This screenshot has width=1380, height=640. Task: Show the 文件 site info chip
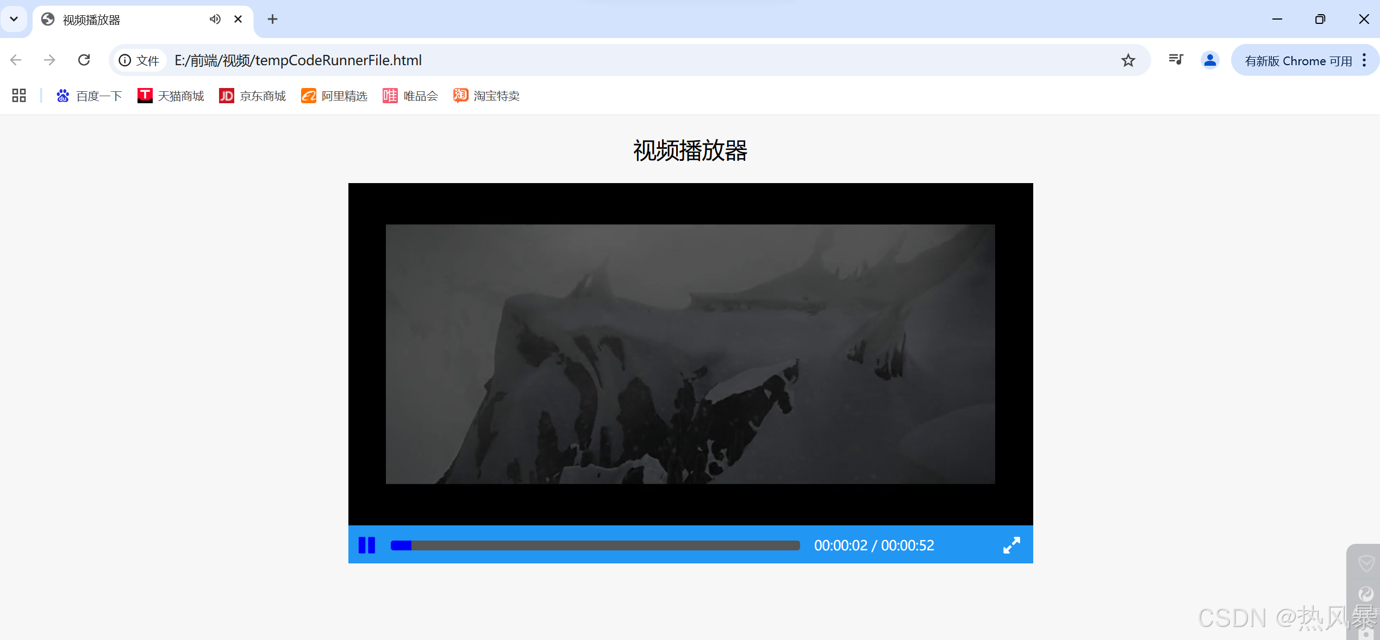pyautogui.click(x=139, y=60)
